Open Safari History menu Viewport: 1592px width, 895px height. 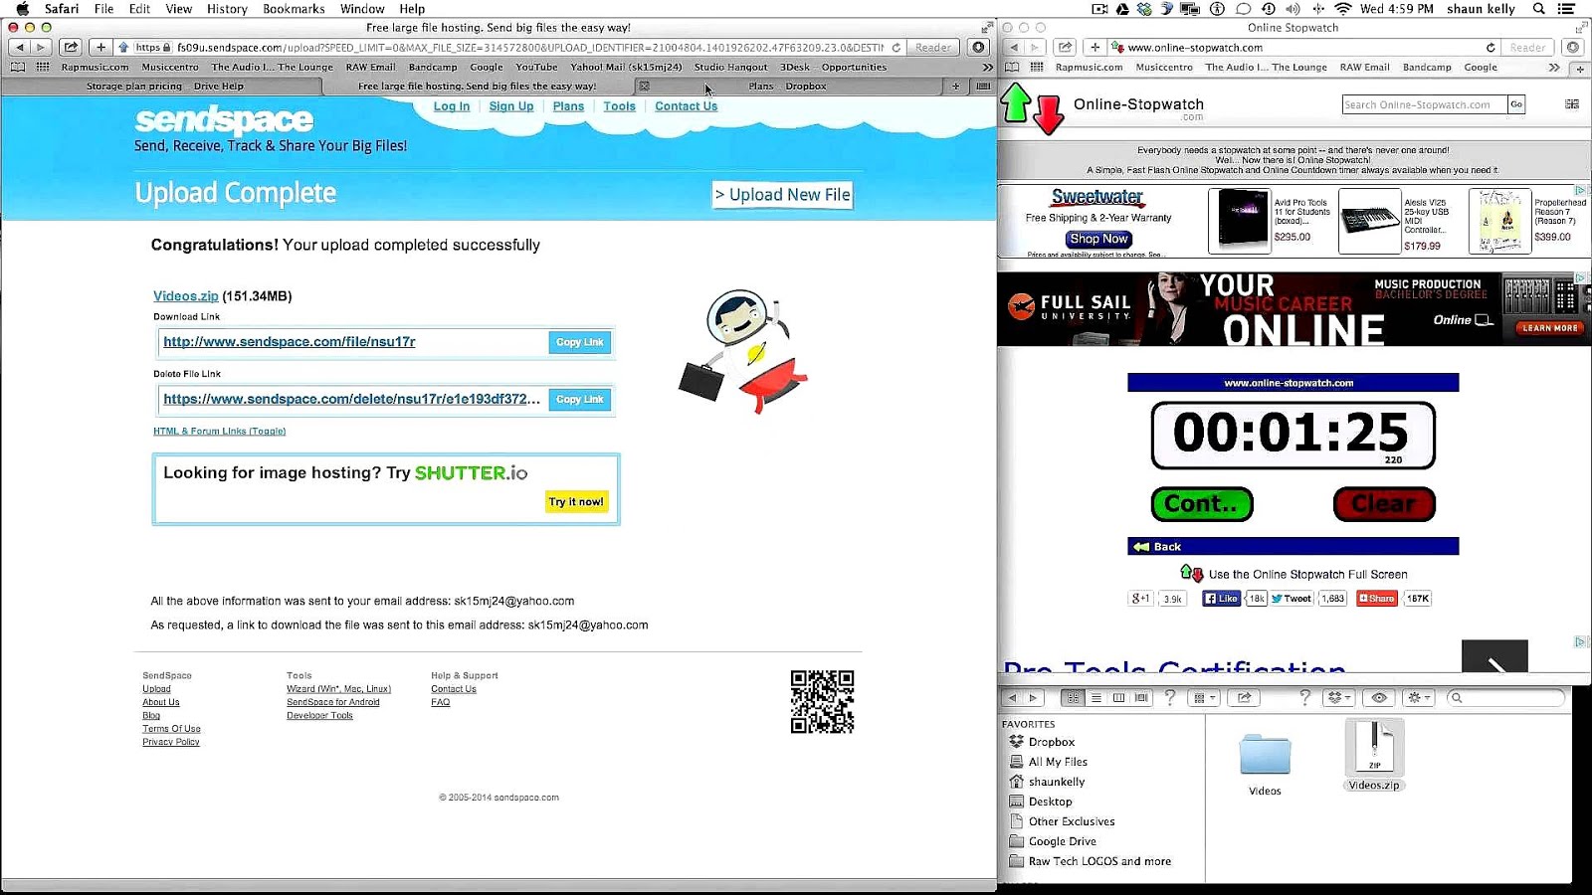tap(227, 8)
